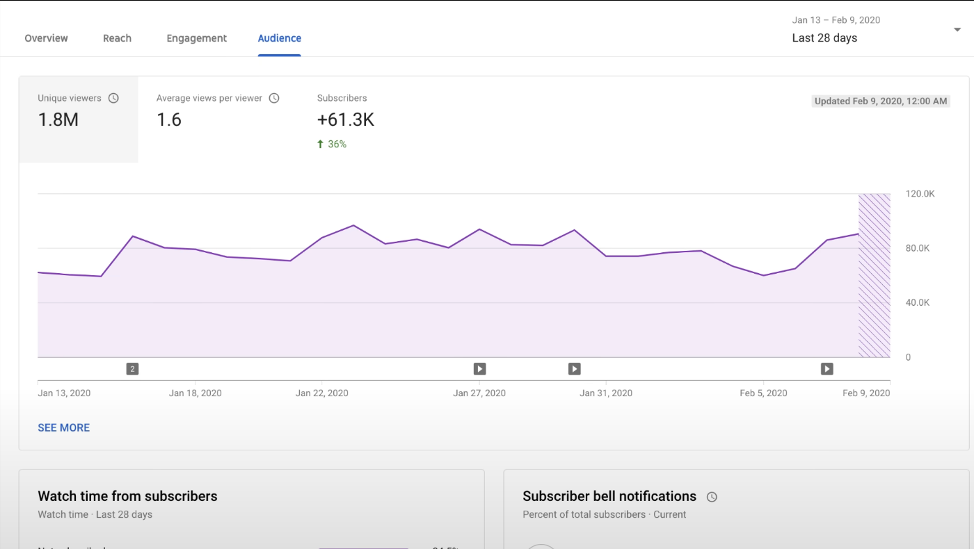This screenshot has height=549, width=974.
Task: Click the SEE MORE link below the chart
Action: (x=63, y=427)
